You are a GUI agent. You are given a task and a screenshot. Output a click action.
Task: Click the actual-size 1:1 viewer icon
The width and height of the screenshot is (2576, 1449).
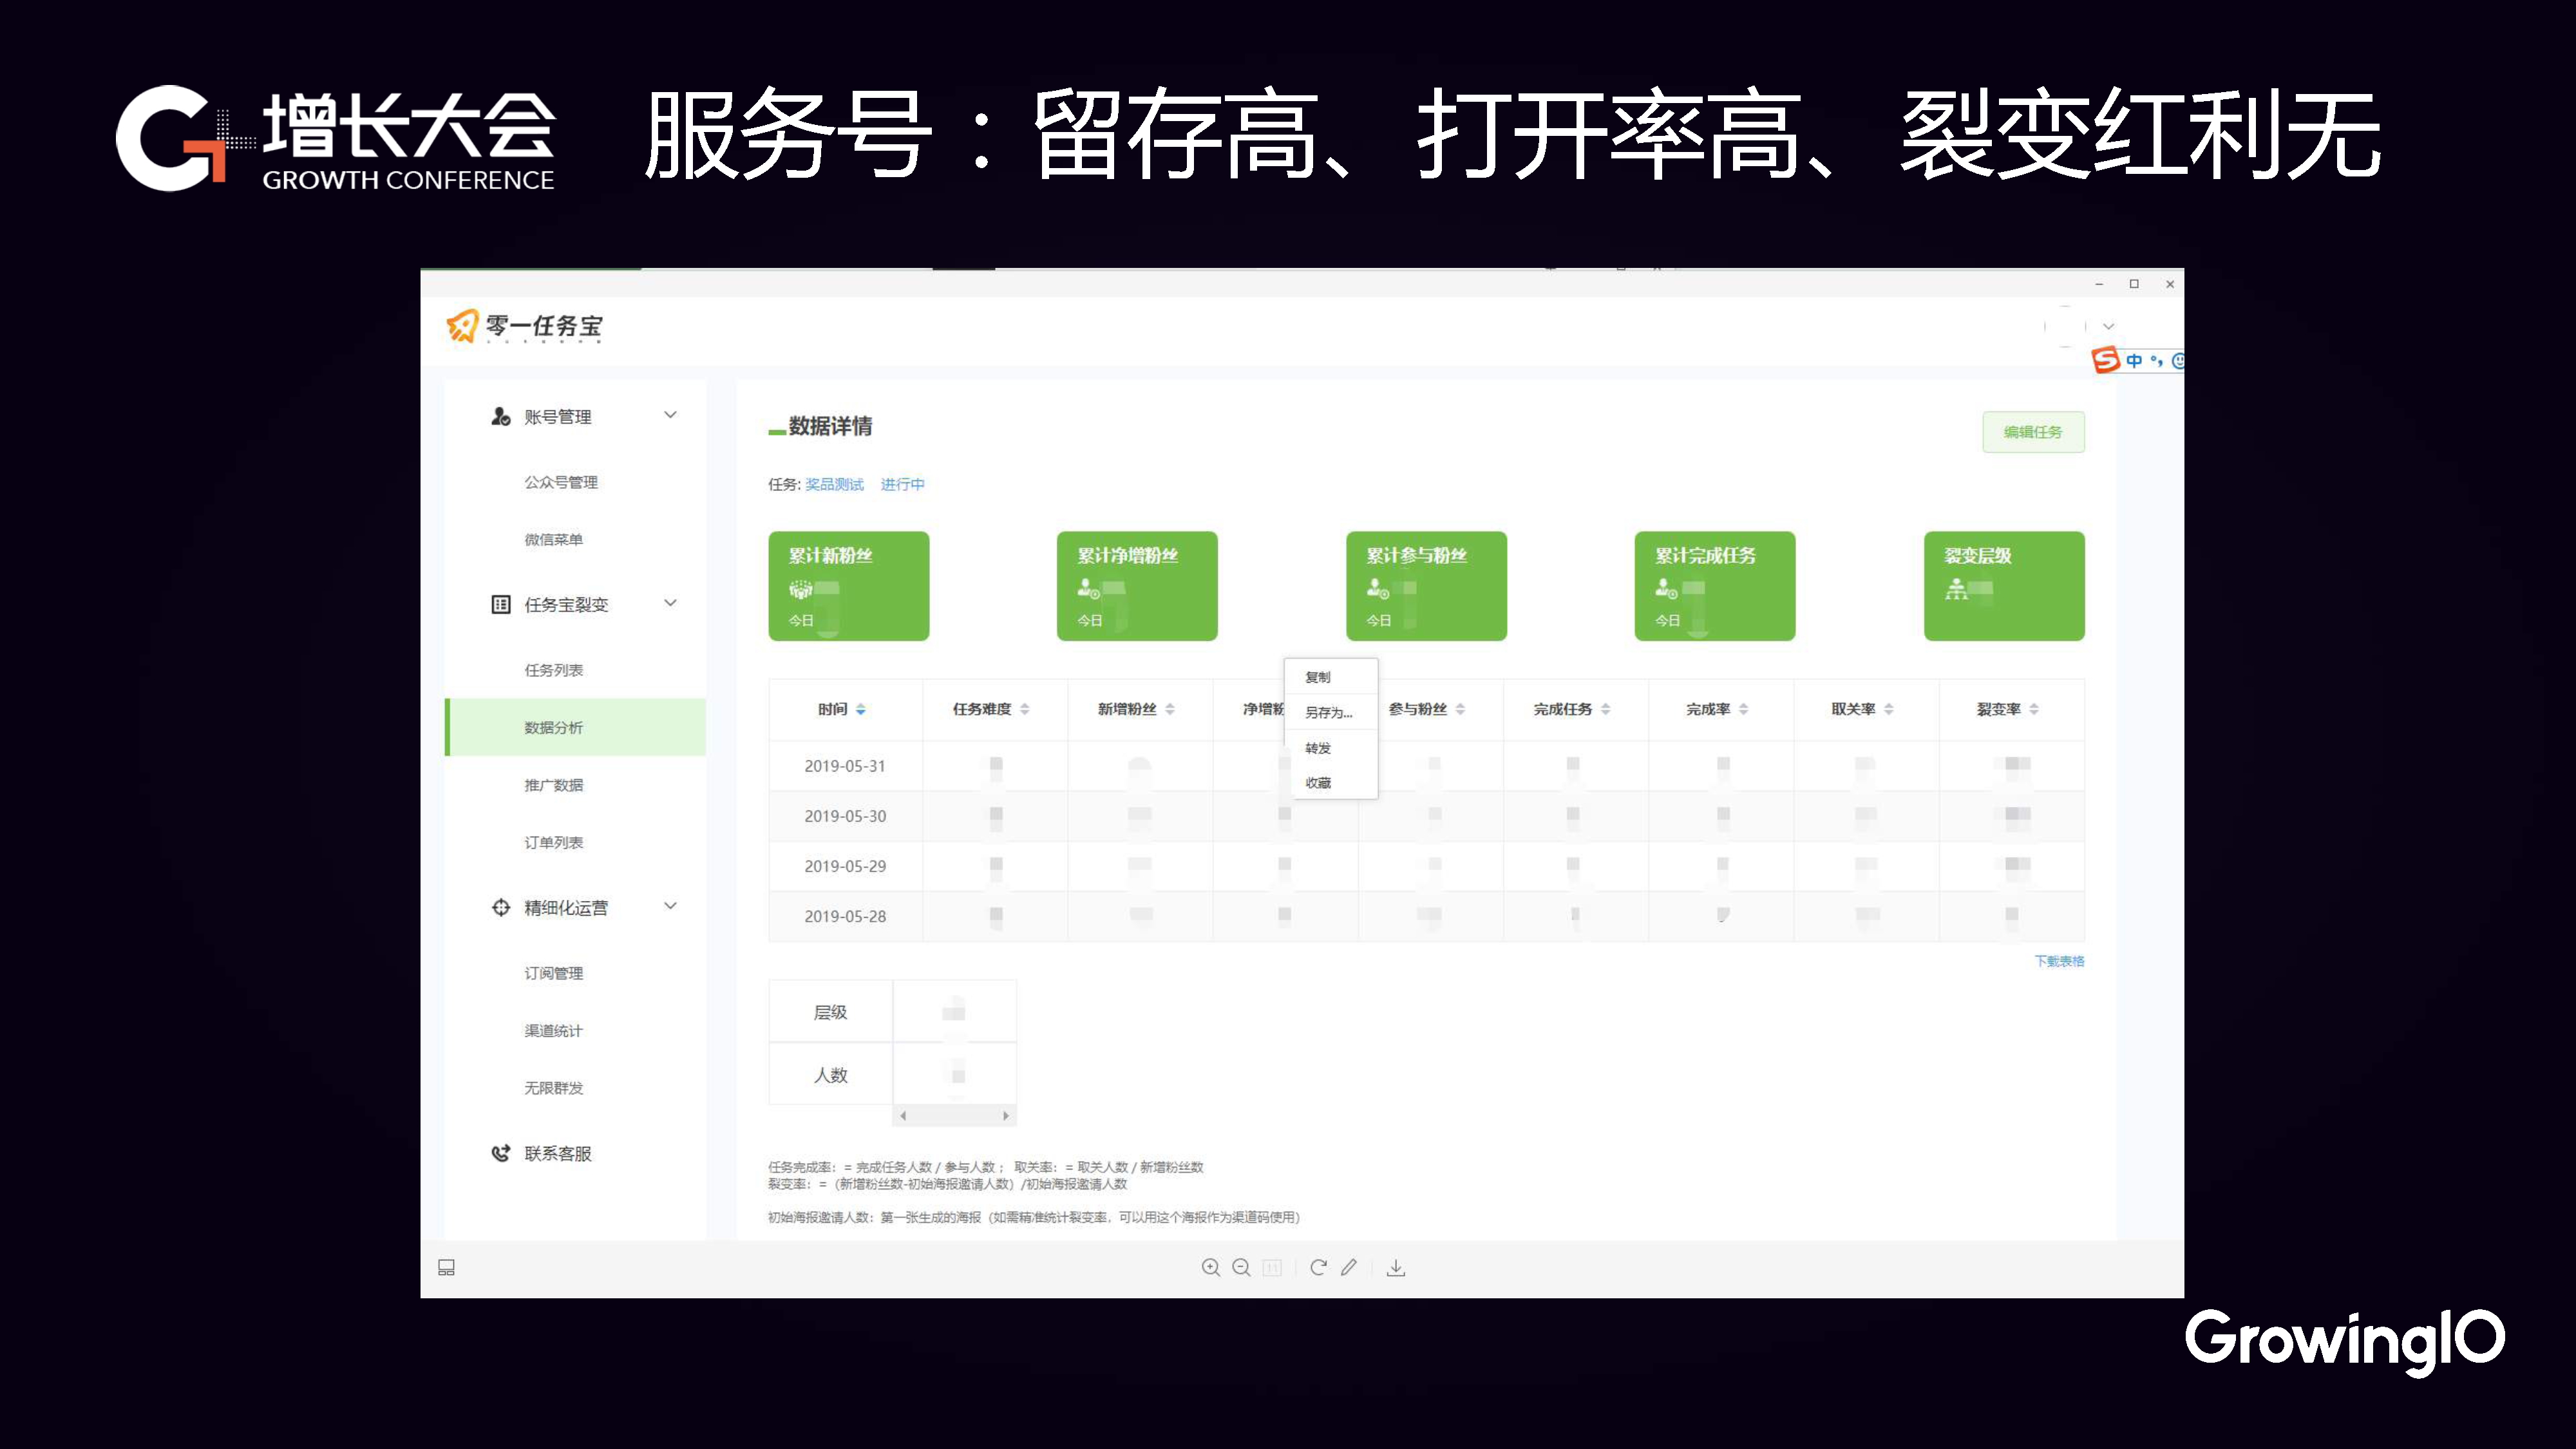pos(1272,1267)
